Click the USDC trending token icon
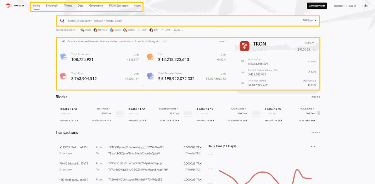 112,30
